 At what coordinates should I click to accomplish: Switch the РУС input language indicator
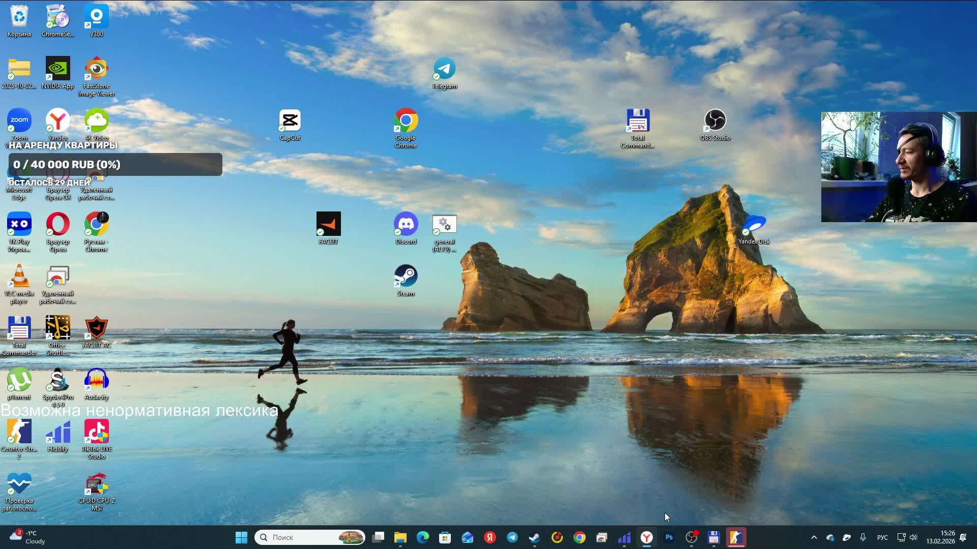tap(882, 537)
